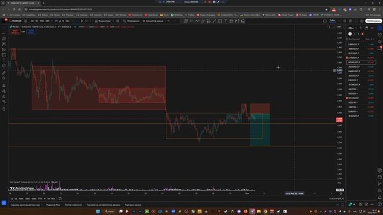Select the geometric shapes tool in left toolbar

[x=4, y=55]
